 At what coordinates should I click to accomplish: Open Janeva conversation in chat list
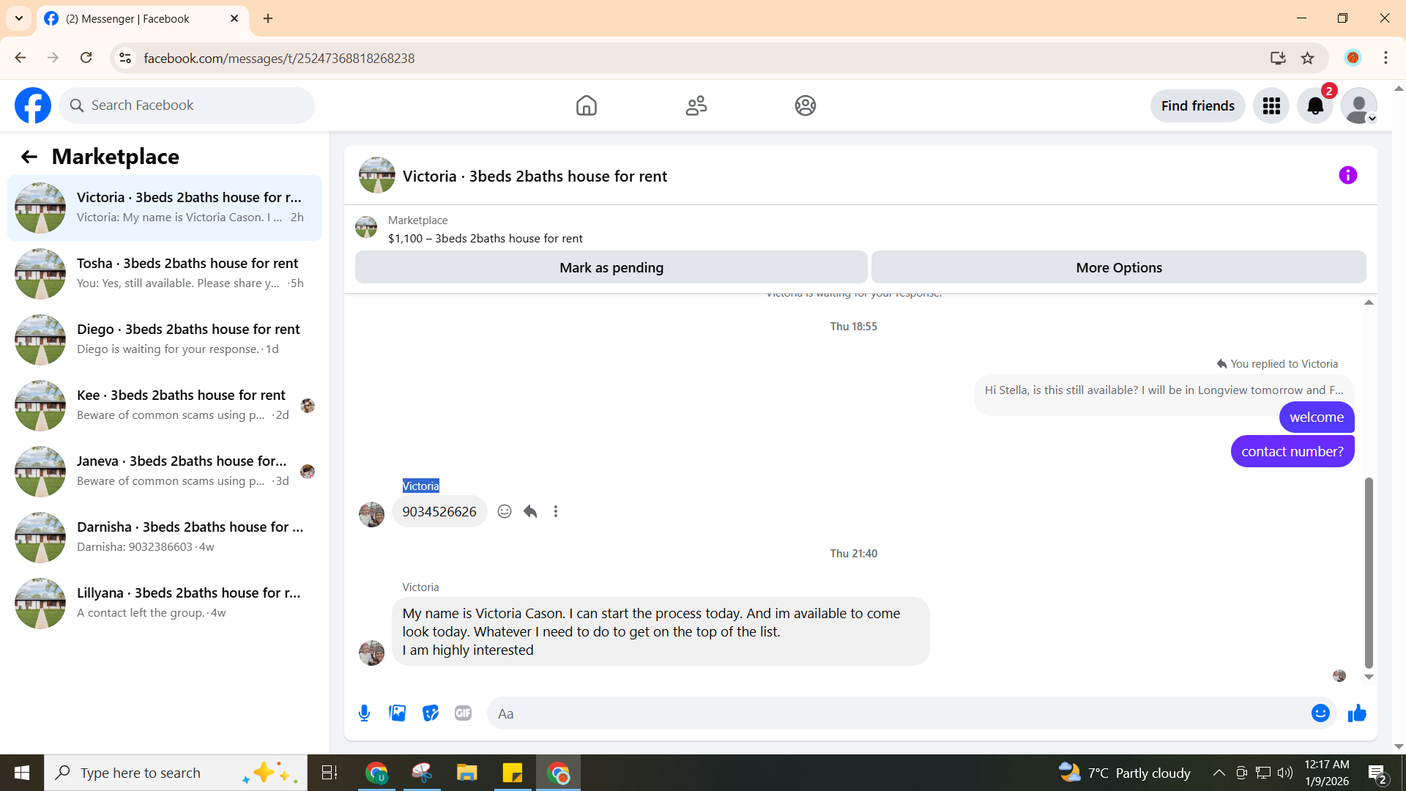point(165,471)
